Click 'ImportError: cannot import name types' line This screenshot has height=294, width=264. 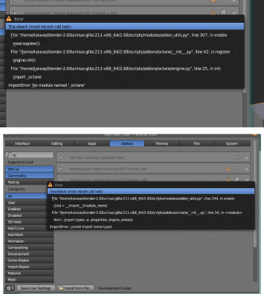[x=81, y=226]
